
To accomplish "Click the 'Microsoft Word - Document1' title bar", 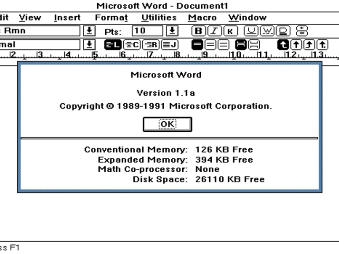I will click(x=162, y=6).
